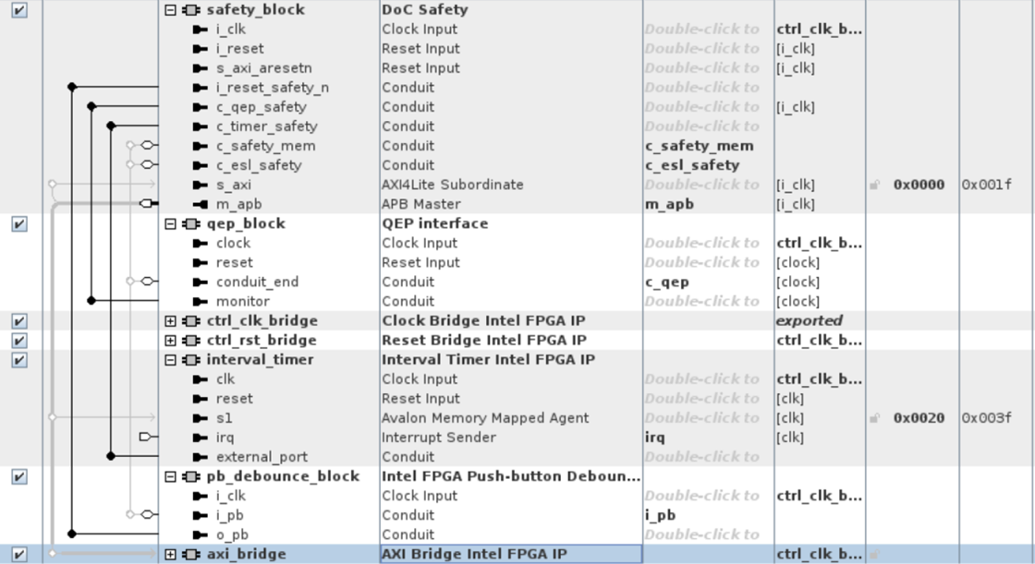The width and height of the screenshot is (1035, 564).
Task: Click the ctrl_clk_bridge component chip icon
Action: point(191,320)
